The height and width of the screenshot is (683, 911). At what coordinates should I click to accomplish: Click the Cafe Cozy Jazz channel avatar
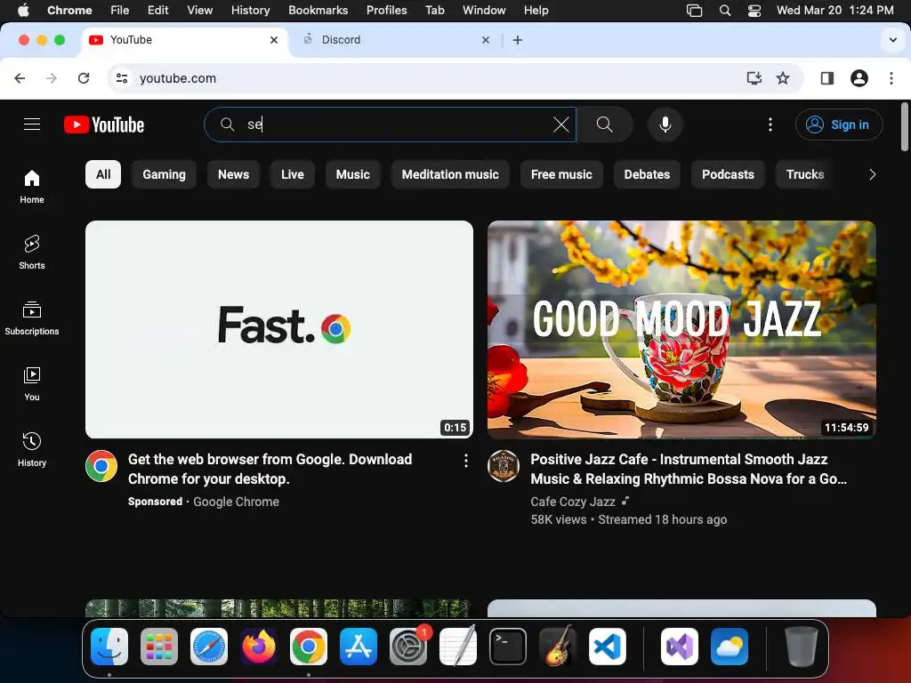[x=504, y=466]
